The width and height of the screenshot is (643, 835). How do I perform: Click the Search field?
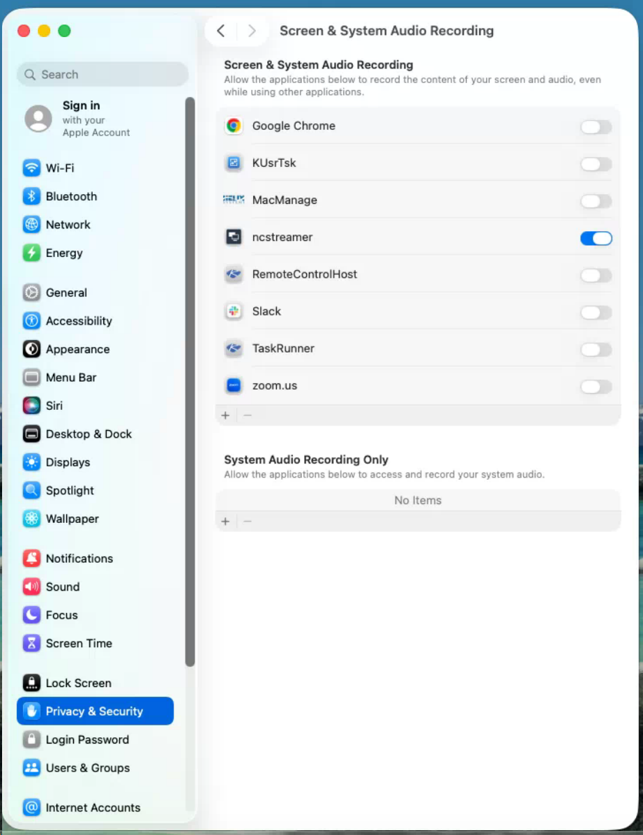click(x=103, y=75)
